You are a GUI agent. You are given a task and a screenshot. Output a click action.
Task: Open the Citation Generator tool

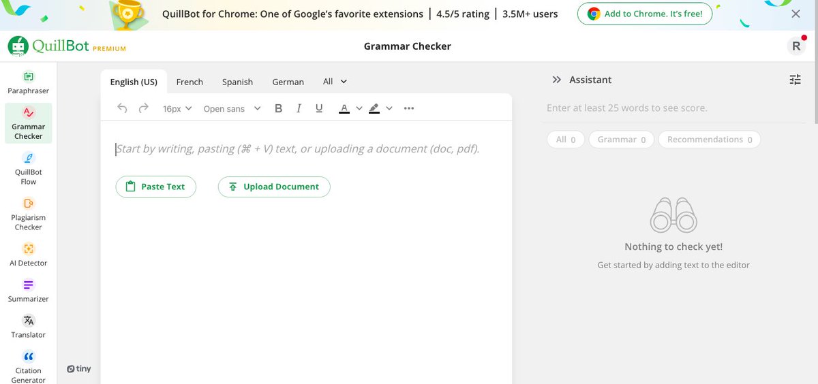(x=28, y=366)
